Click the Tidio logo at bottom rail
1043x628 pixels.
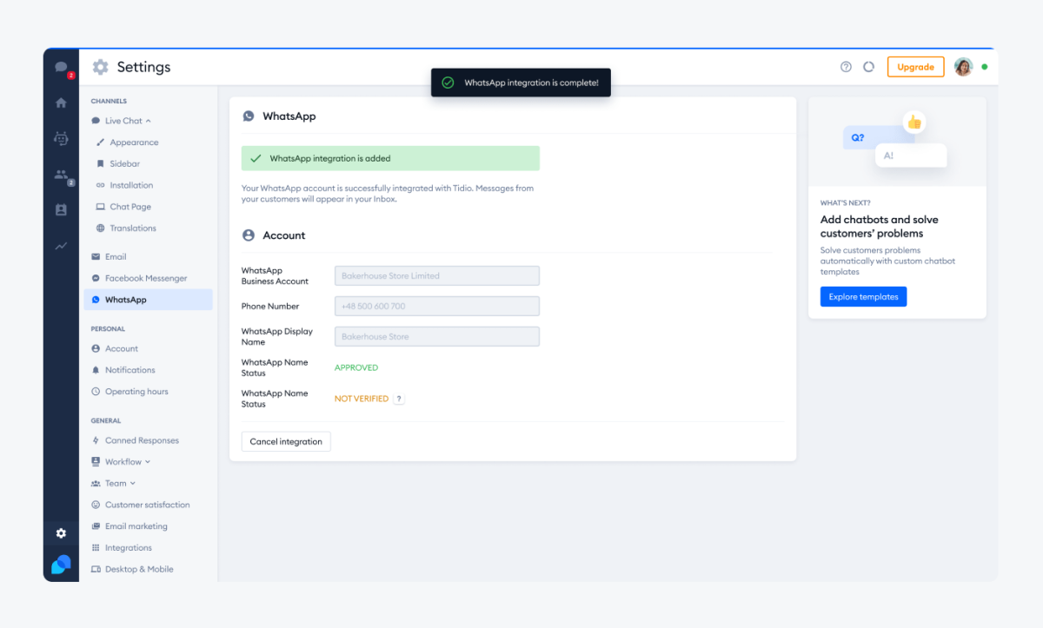tap(61, 565)
